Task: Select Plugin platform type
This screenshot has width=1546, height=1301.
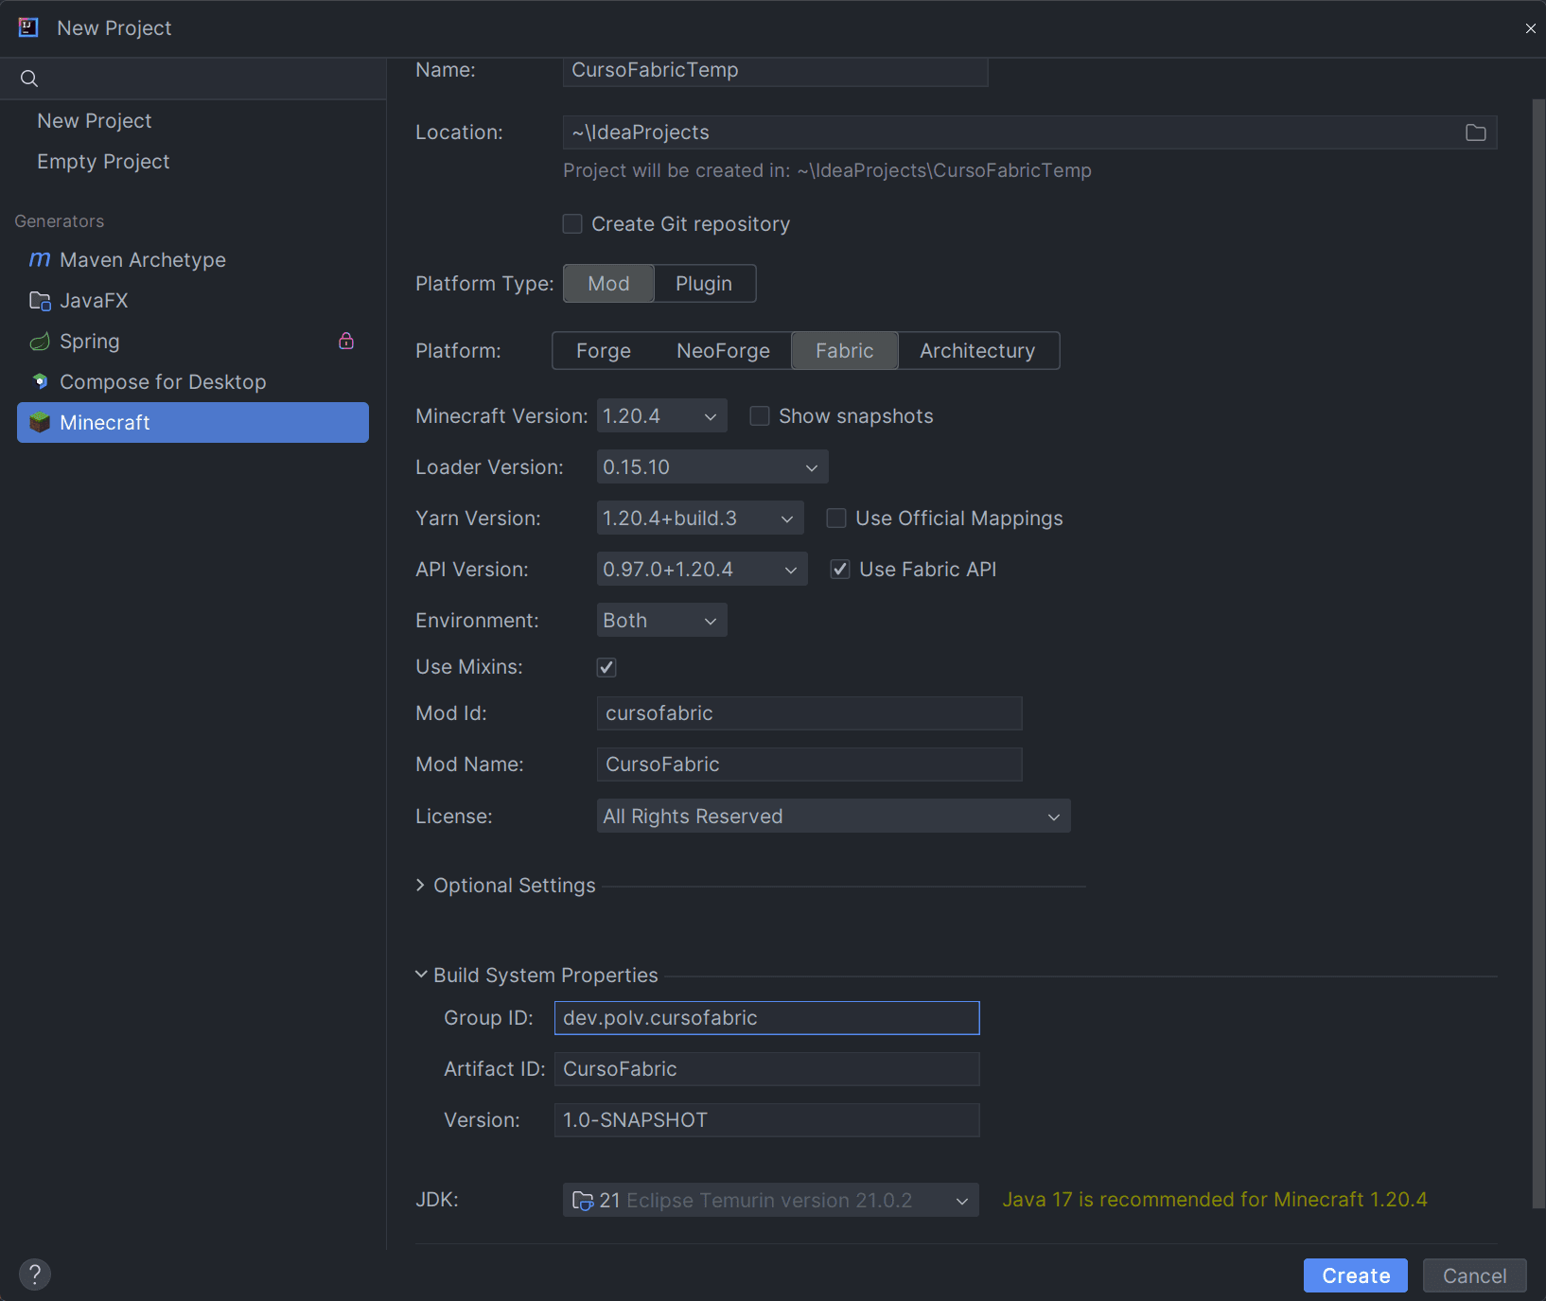Action: 704,284
